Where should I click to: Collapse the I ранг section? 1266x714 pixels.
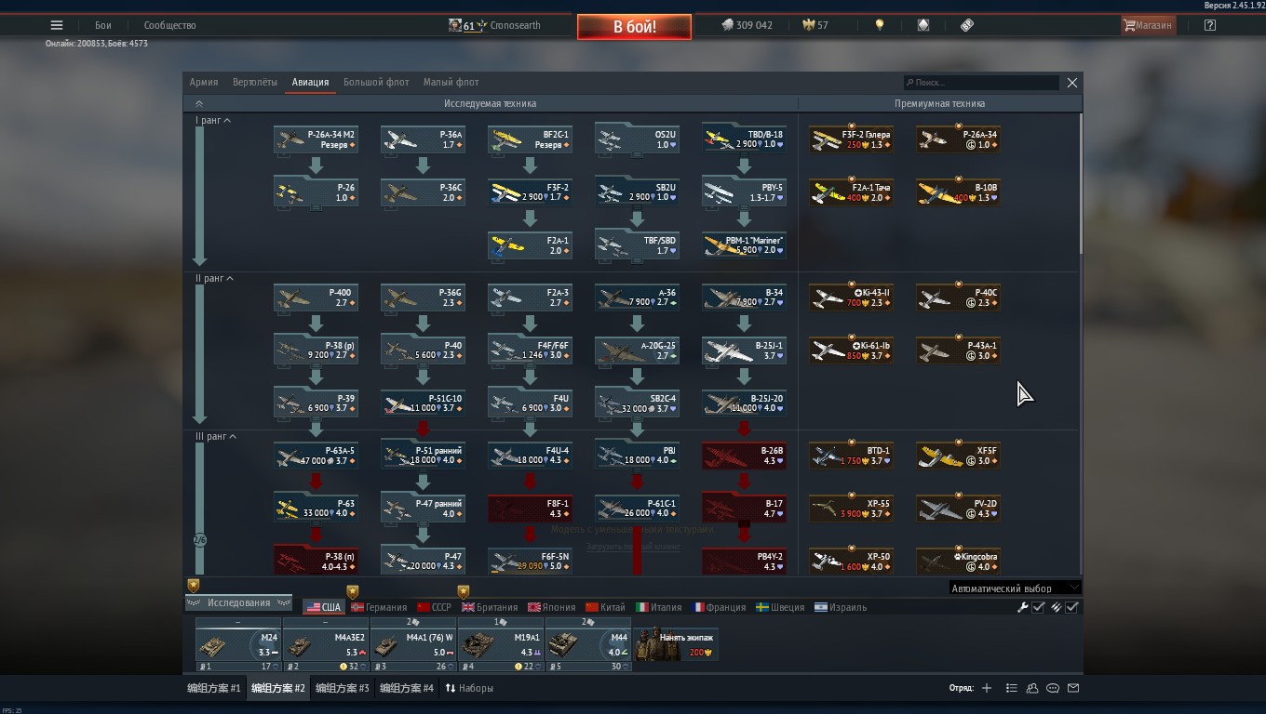(213, 121)
